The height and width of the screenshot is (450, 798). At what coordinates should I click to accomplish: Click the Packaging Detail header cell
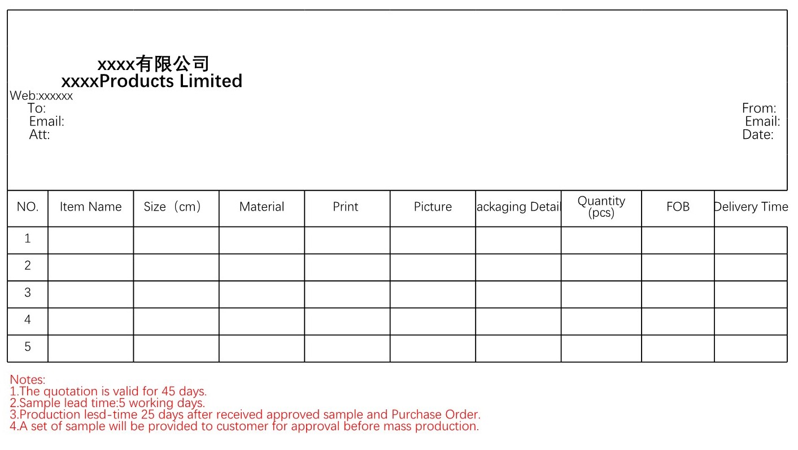click(x=518, y=207)
